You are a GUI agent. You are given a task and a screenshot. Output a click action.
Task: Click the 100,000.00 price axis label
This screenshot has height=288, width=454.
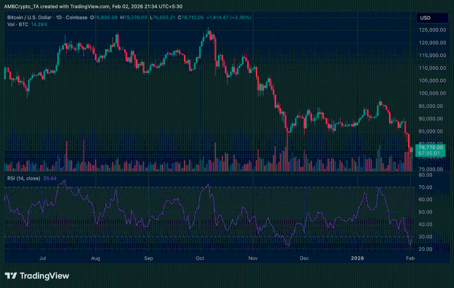coord(430,94)
